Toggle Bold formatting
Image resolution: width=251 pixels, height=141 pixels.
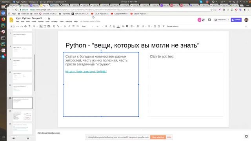point(106,26)
